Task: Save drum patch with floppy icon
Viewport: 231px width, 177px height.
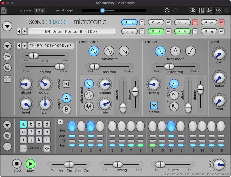Action: pos(7,68)
